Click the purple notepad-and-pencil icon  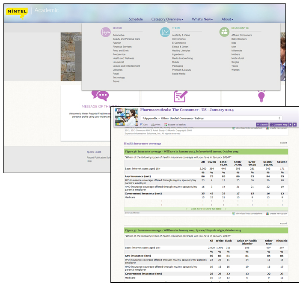point(181,96)
